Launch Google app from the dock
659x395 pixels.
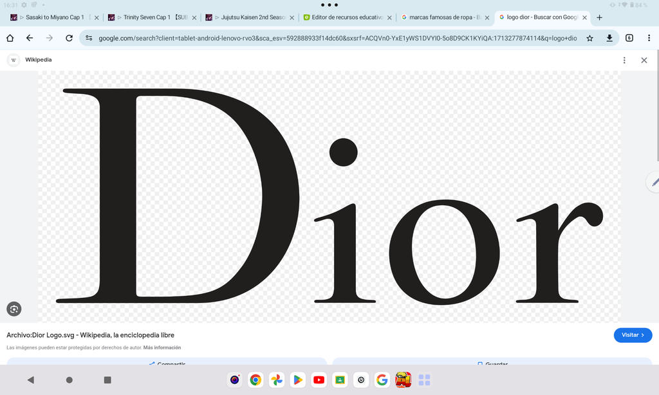(382, 380)
